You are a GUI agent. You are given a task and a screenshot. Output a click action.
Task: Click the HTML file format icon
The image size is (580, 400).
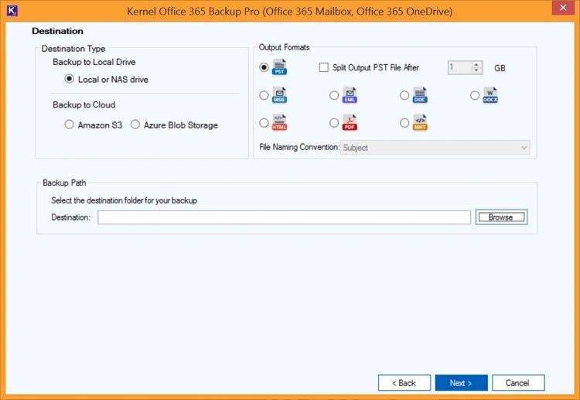(x=279, y=122)
